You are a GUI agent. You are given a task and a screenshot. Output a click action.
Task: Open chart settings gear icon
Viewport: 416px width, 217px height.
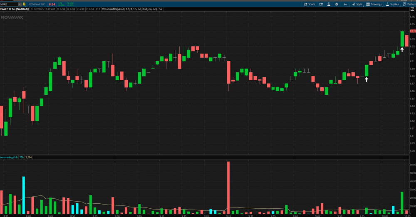[337, 4]
